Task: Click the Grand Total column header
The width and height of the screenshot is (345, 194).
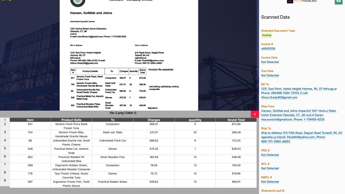Action: (x=236, y=120)
